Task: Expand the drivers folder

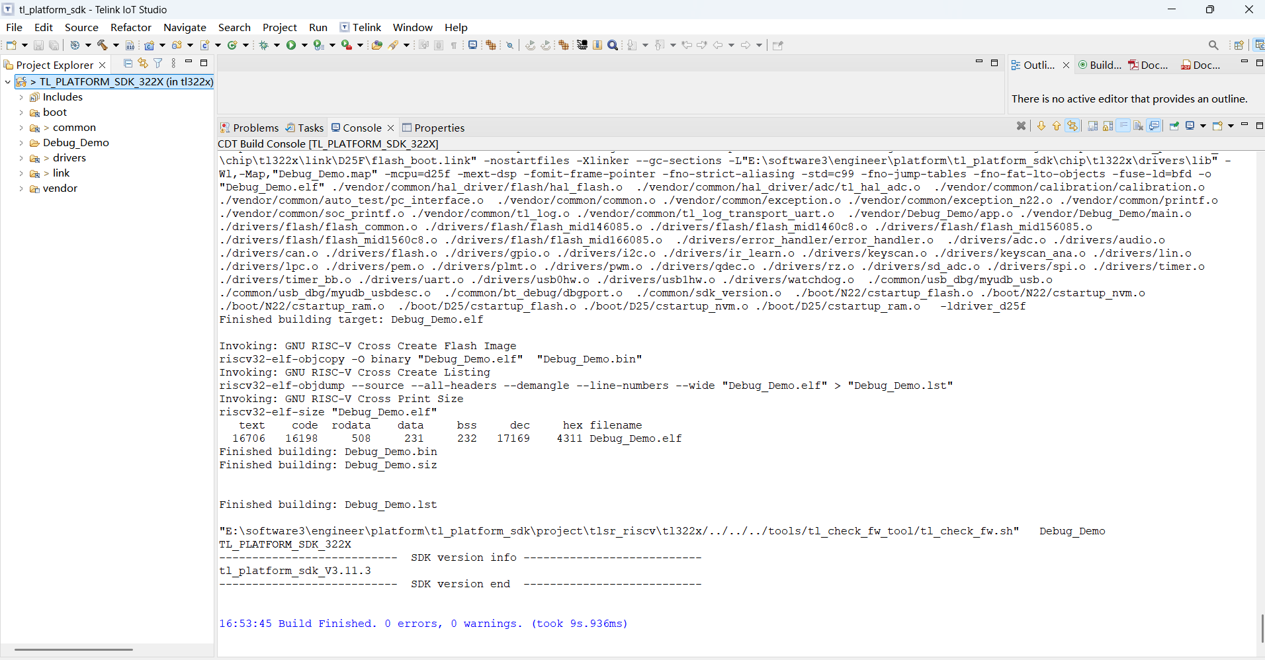Action: click(x=21, y=158)
